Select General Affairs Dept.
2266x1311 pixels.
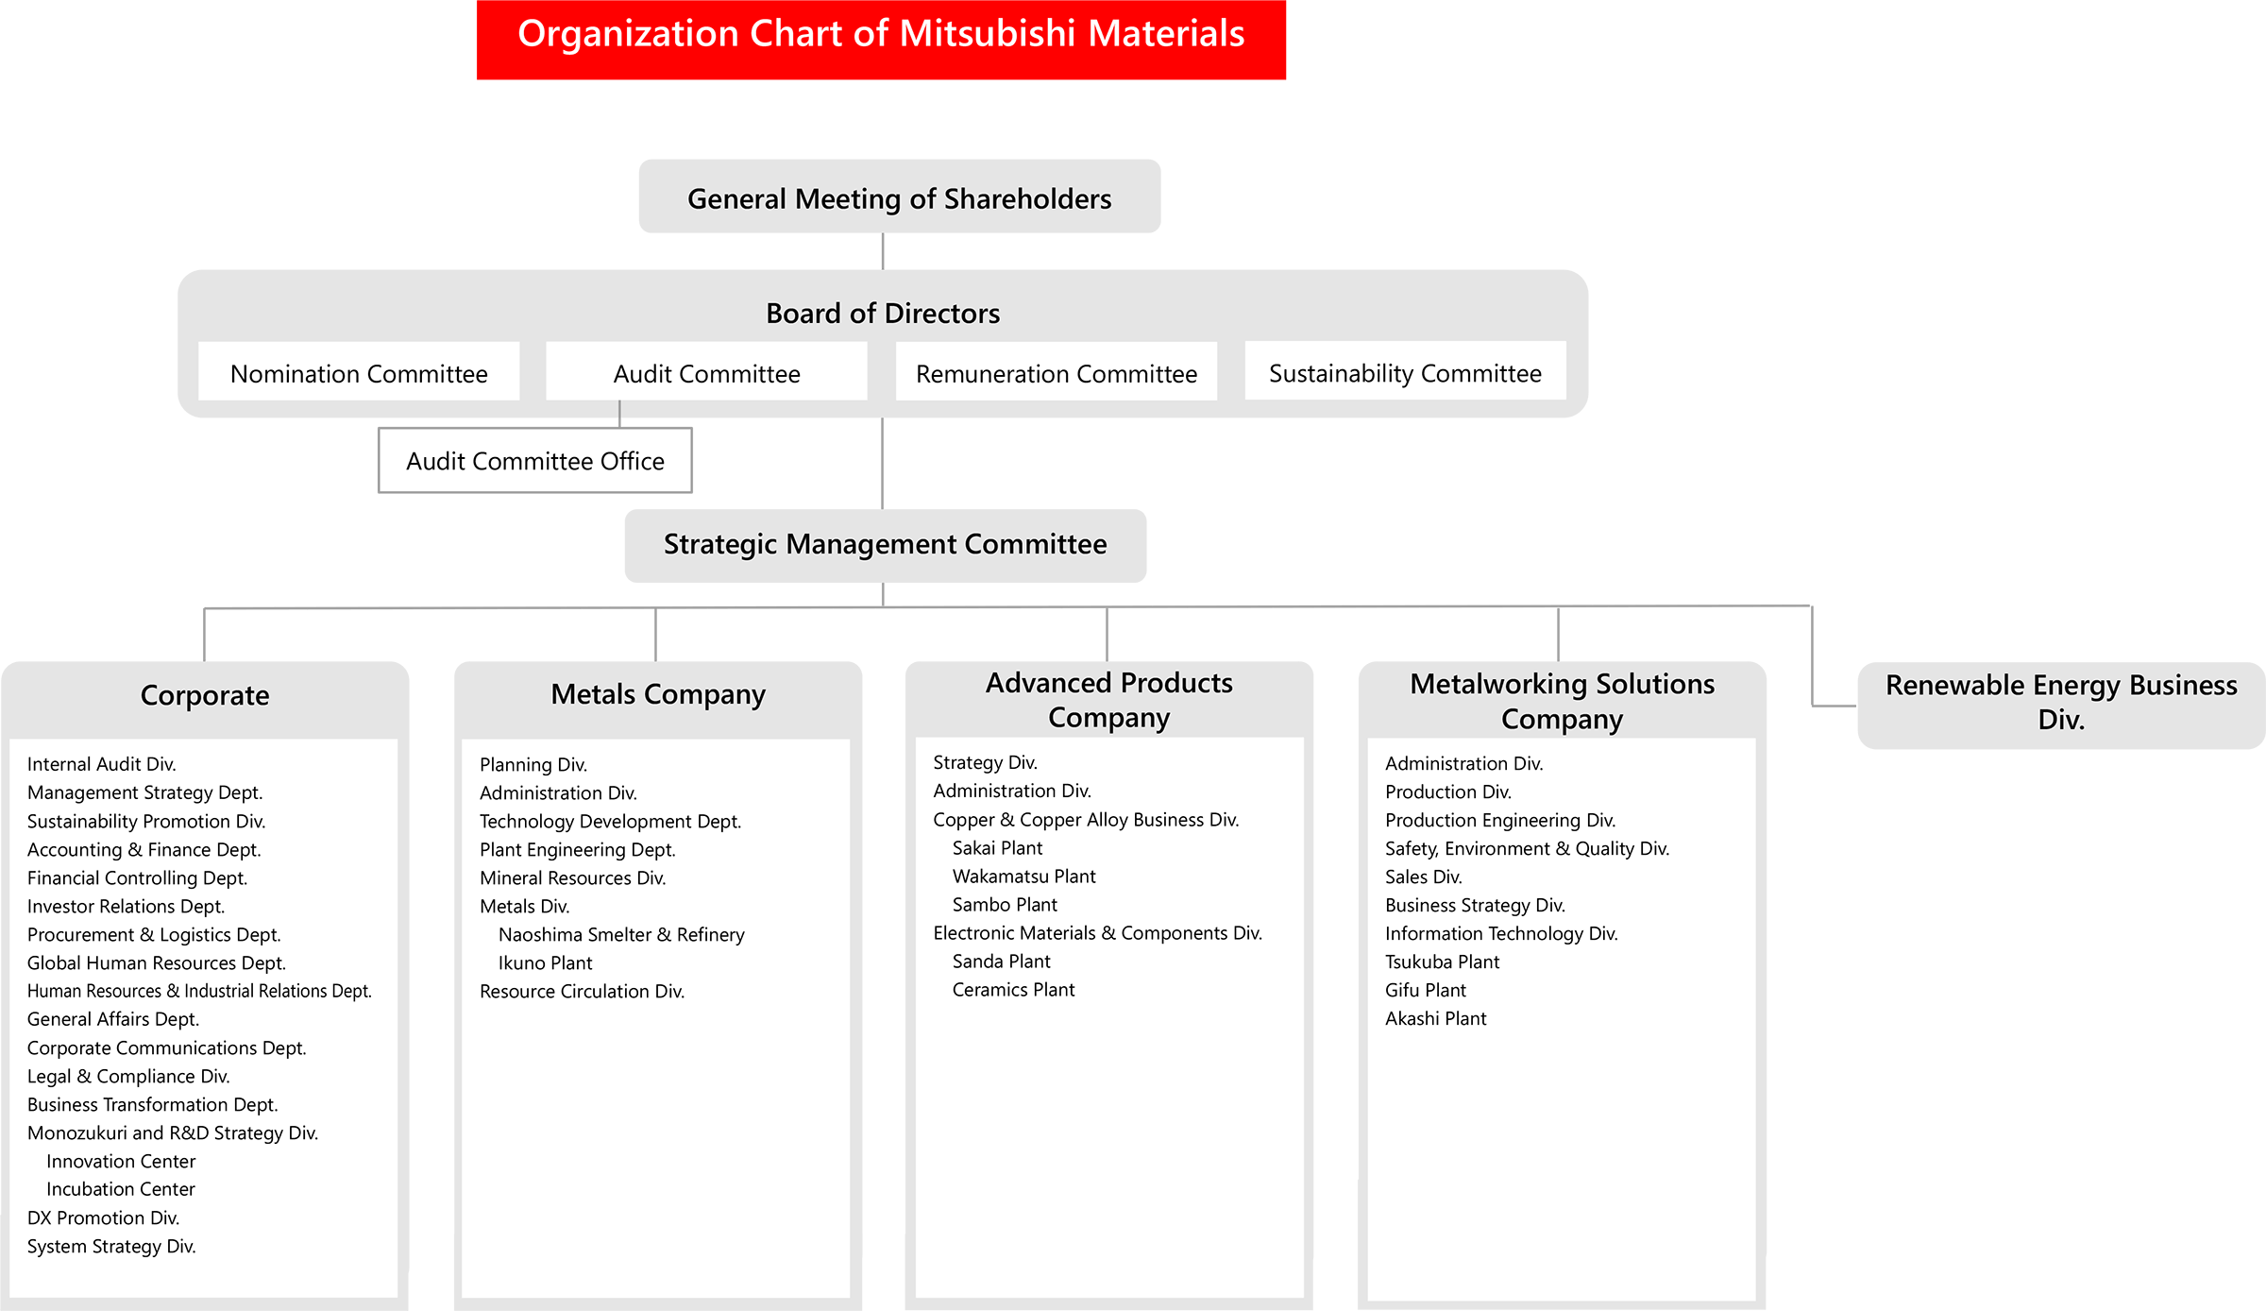pyautogui.click(x=113, y=1019)
